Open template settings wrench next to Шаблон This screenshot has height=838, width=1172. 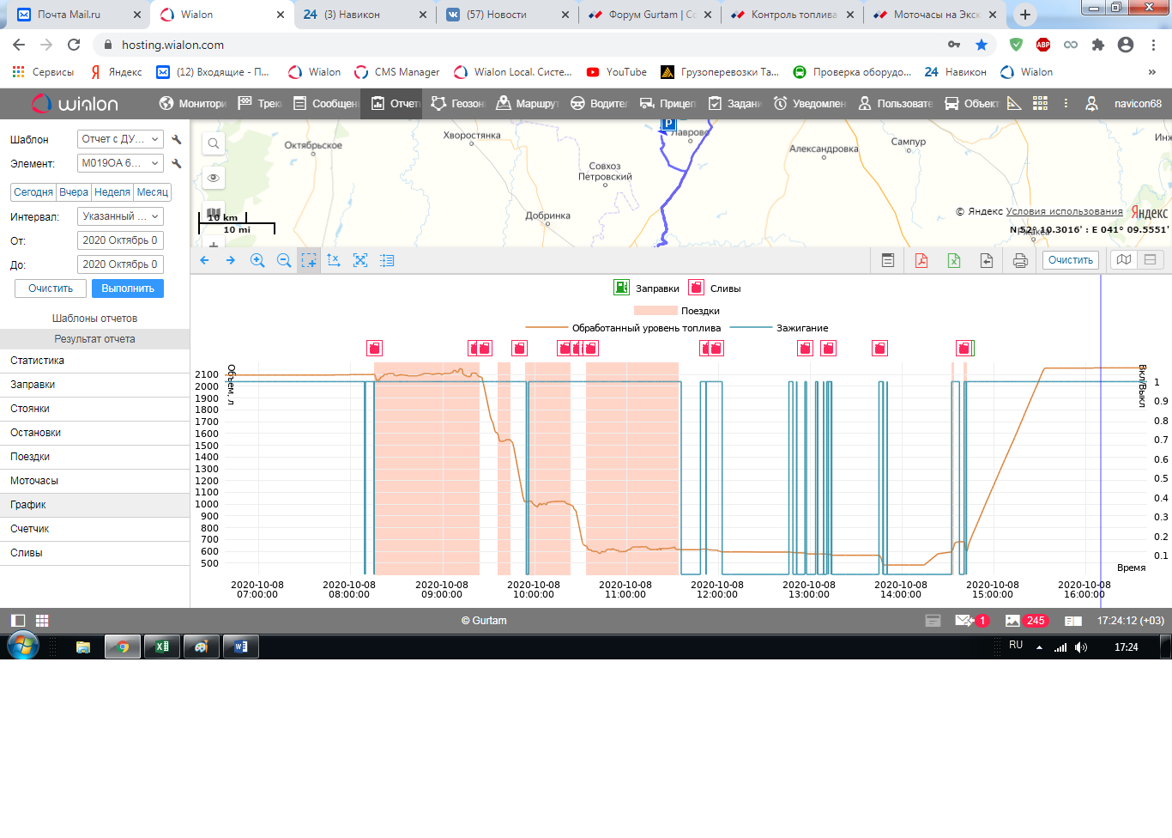(177, 139)
